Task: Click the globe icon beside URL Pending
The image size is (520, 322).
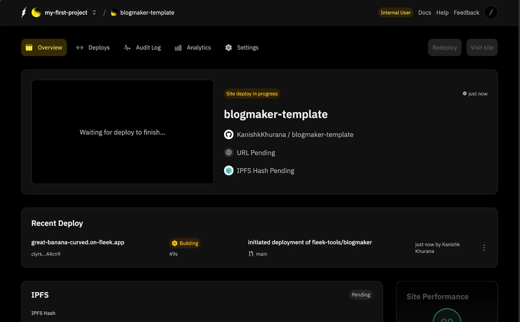Action: [x=229, y=153]
